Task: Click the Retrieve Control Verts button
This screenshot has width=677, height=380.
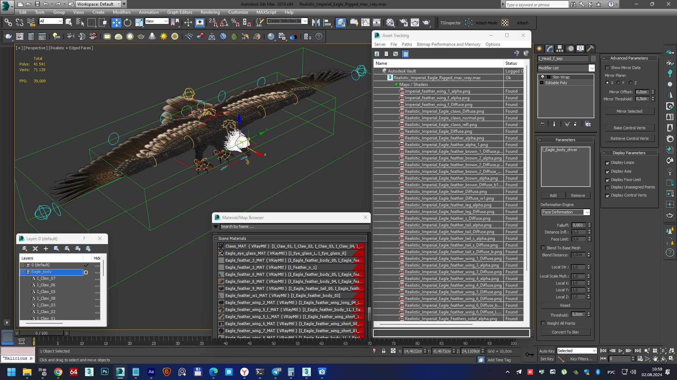Action: pos(629,138)
